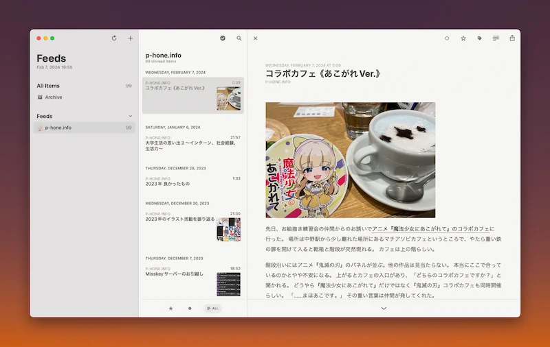The width and height of the screenshot is (550, 347).
Task: Mark all items as read checkmark icon
Action: 223,38
